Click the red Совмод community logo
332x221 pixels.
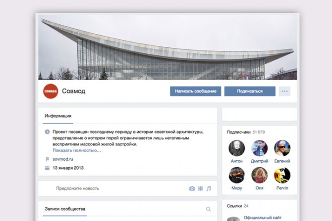click(51, 91)
